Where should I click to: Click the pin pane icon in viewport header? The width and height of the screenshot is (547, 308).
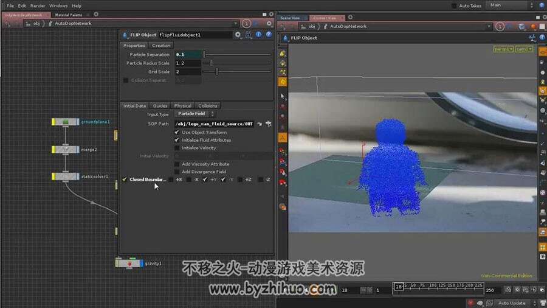[500, 27]
